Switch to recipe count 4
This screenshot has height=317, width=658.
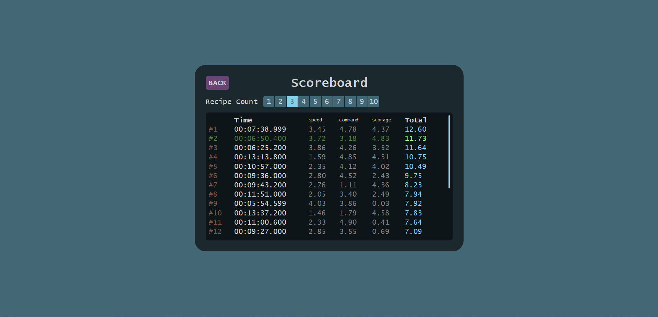coord(304,102)
